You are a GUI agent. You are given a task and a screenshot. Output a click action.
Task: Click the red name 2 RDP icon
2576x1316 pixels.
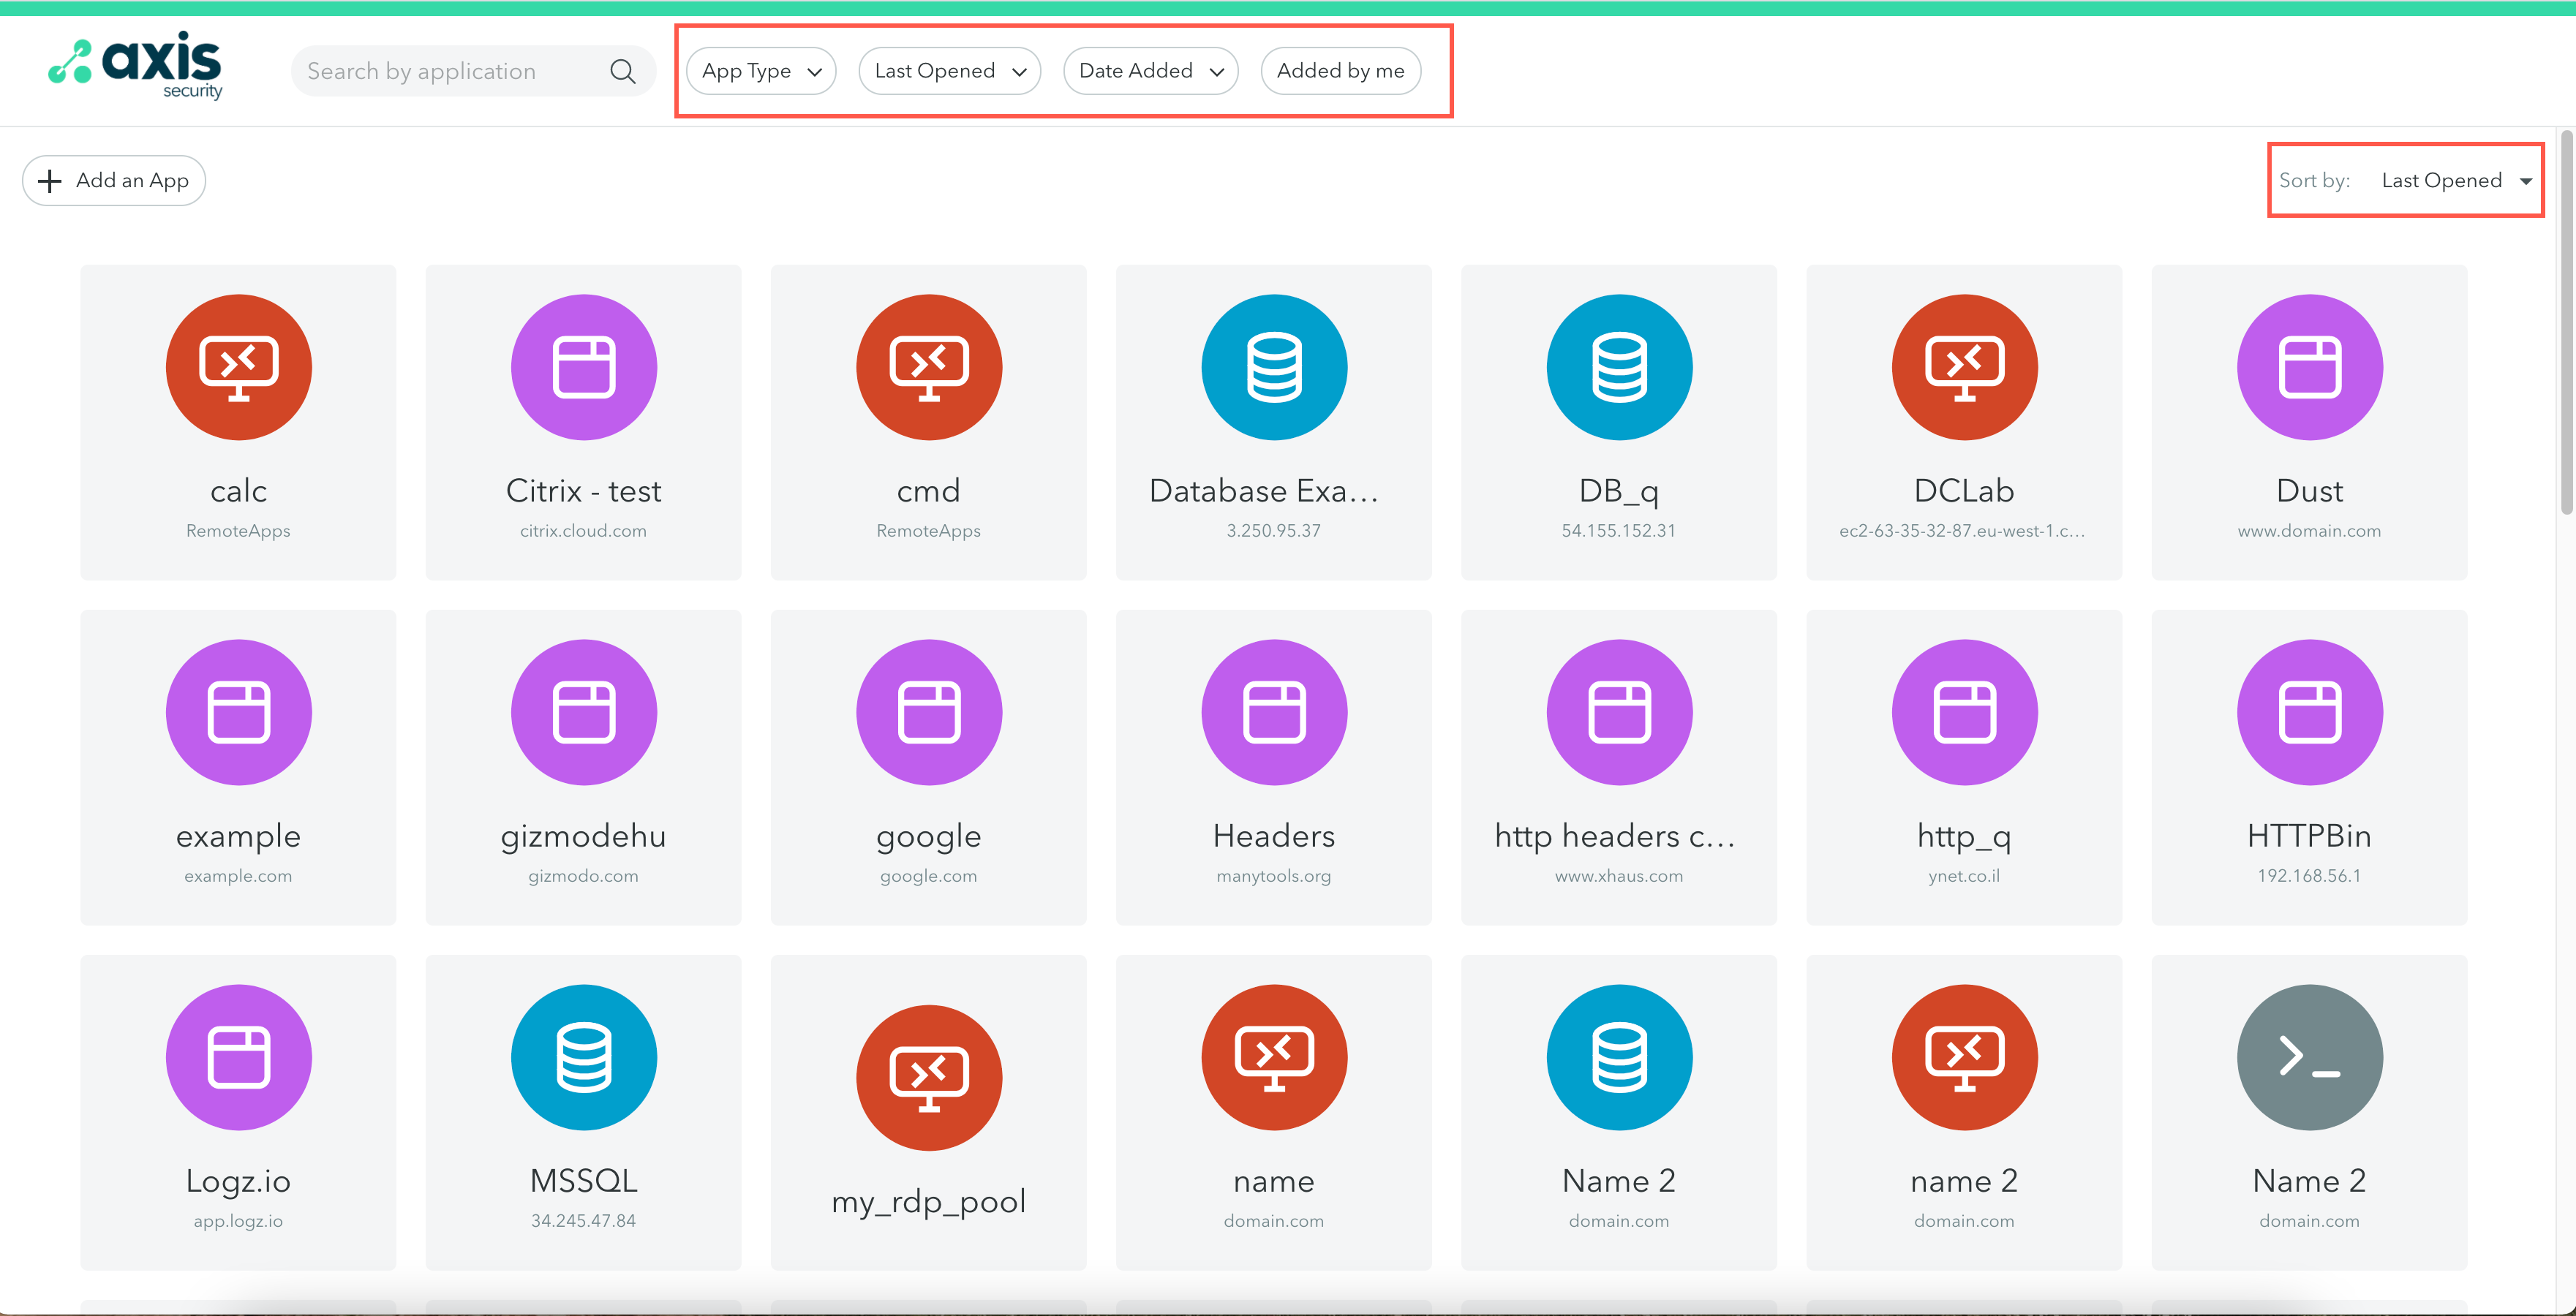click(1964, 1057)
